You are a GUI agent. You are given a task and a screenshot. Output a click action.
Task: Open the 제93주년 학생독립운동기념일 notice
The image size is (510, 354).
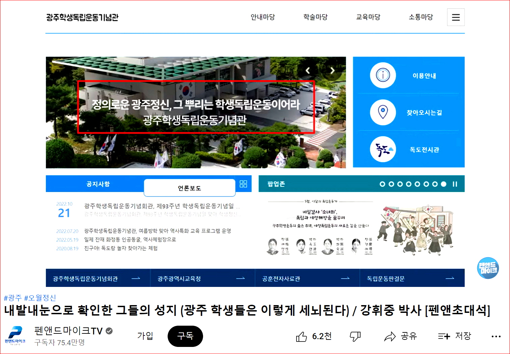(162, 206)
